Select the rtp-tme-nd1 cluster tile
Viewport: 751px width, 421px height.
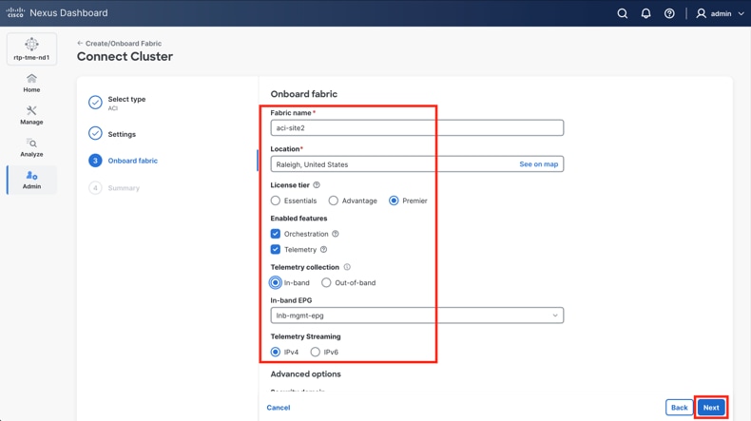click(x=31, y=48)
